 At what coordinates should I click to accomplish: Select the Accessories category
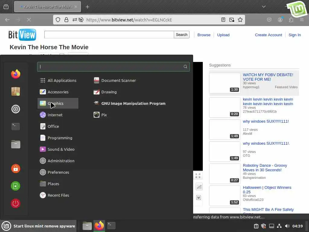(x=58, y=92)
